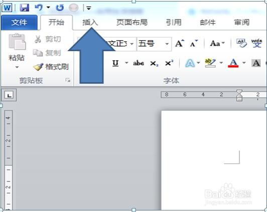Apply red font color
The height and width of the screenshot is (212, 267).
click(x=233, y=63)
